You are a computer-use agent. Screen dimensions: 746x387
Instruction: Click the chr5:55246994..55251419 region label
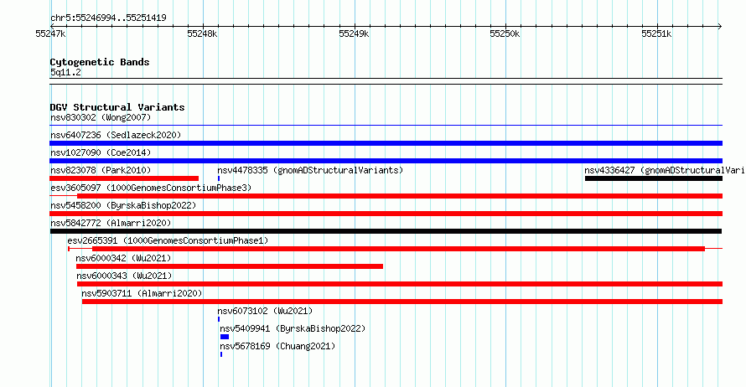[108, 18]
